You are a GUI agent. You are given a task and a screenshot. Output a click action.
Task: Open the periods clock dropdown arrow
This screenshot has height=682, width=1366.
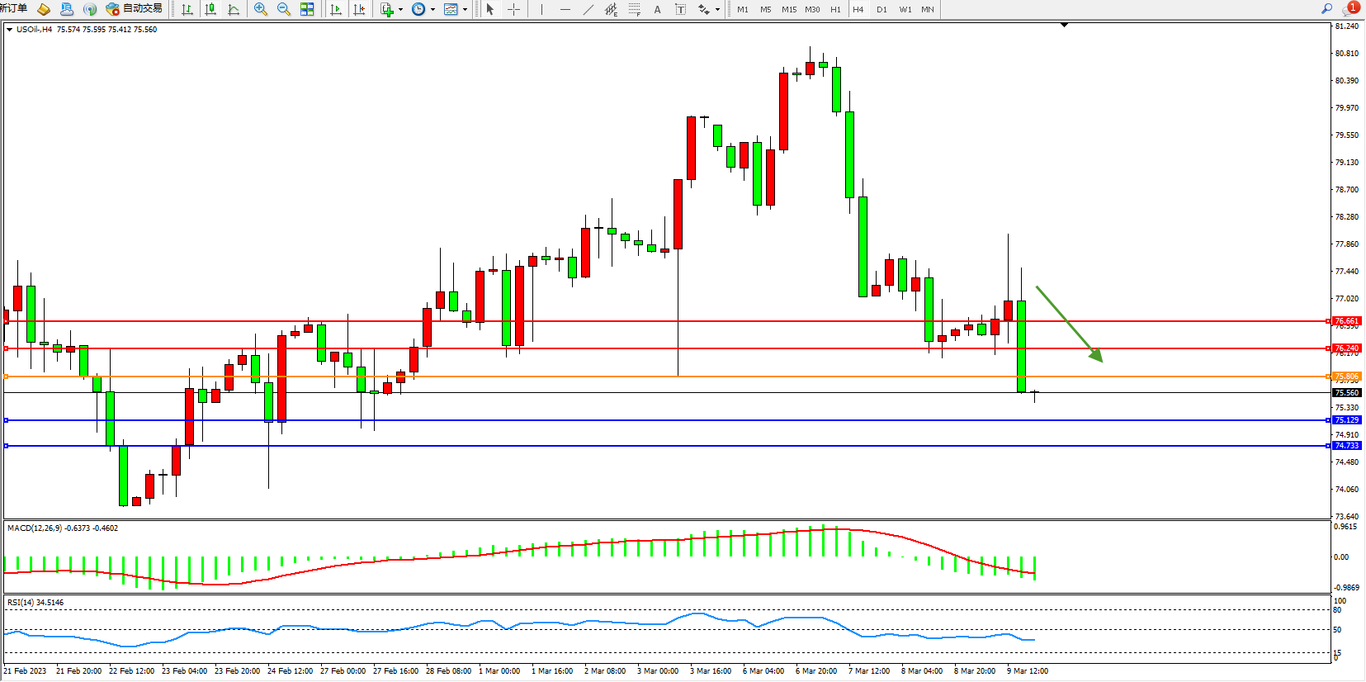tap(432, 10)
